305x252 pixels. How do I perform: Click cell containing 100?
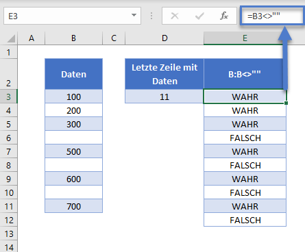coord(73,97)
